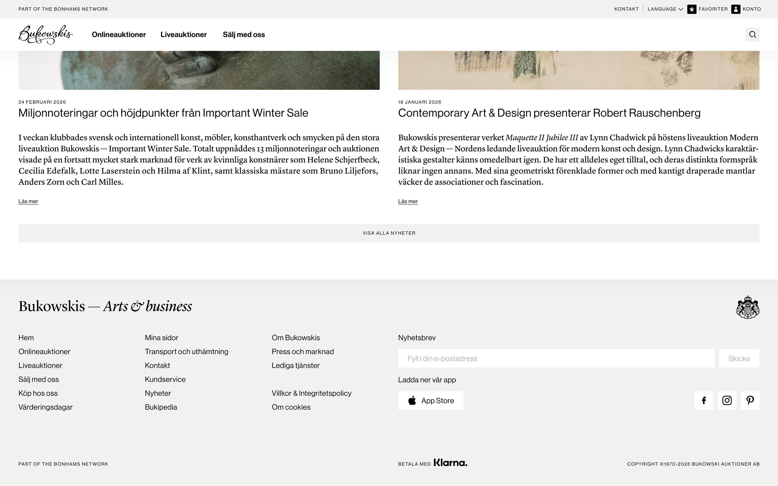The width and height of the screenshot is (778, 486).
Task: Open Onlineauktioner in main navigation
Action: coord(119,35)
